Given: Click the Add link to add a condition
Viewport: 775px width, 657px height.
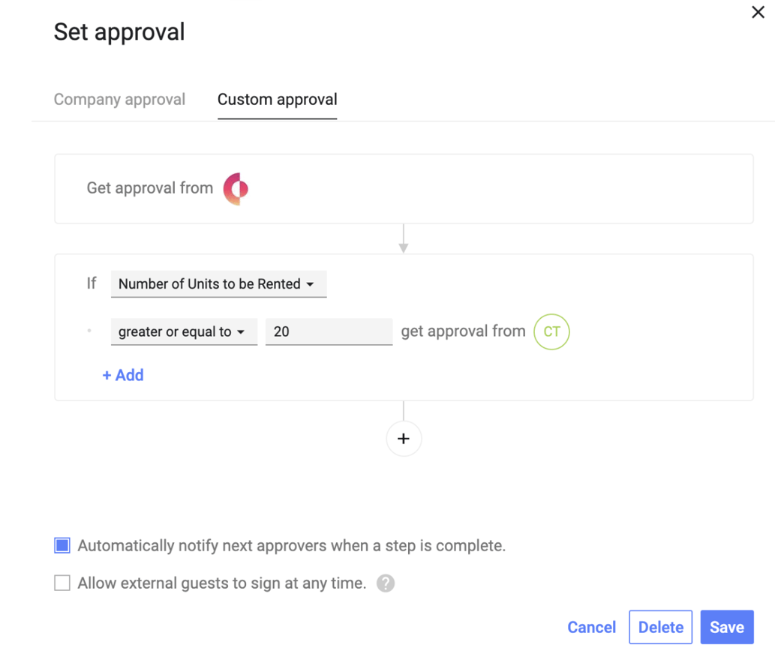Looking at the screenshot, I should [x=122, y=375].
